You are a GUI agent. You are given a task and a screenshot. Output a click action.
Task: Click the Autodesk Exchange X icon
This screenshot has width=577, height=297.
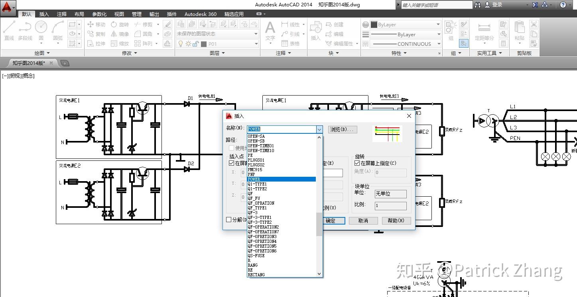[x=535, y=5]
